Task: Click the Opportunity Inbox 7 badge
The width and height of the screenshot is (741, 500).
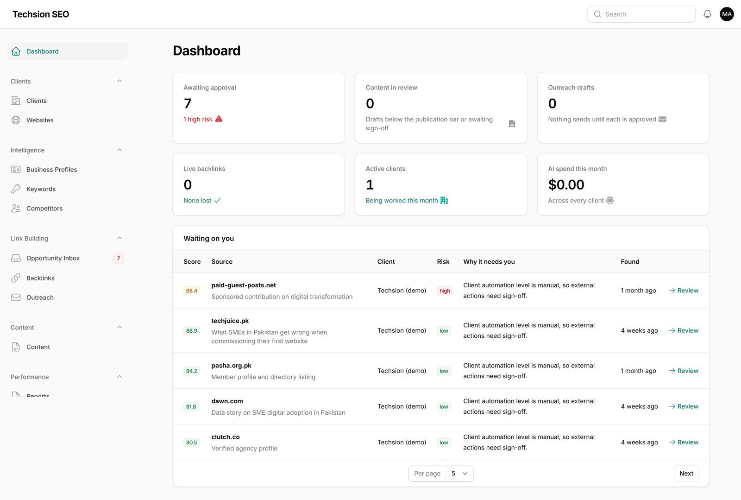Action: [x=119, y=259]
